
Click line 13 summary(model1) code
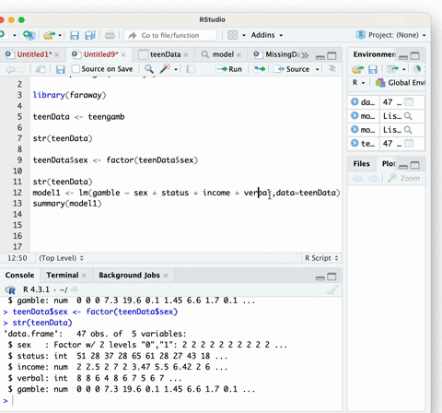(x=67, y=204)
